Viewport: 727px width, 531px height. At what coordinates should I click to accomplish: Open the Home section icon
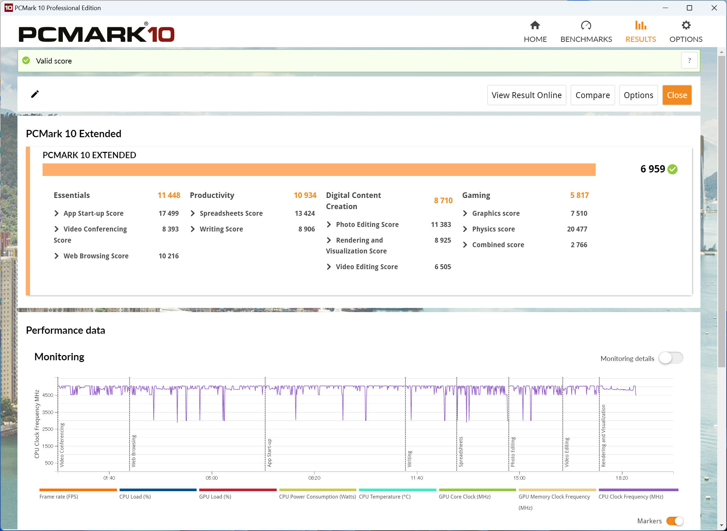pos(535,25)
